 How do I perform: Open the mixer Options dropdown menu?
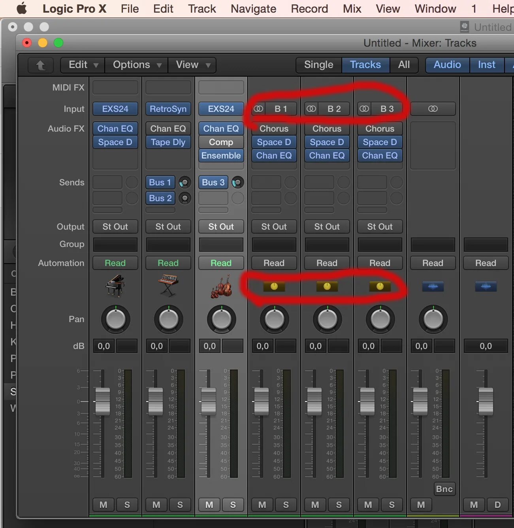point(137,65)
